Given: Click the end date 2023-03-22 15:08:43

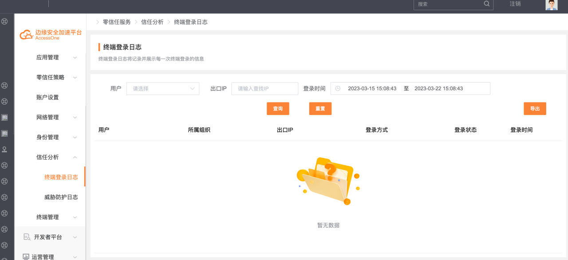Looking at the screenshot, I should (438, 89).
